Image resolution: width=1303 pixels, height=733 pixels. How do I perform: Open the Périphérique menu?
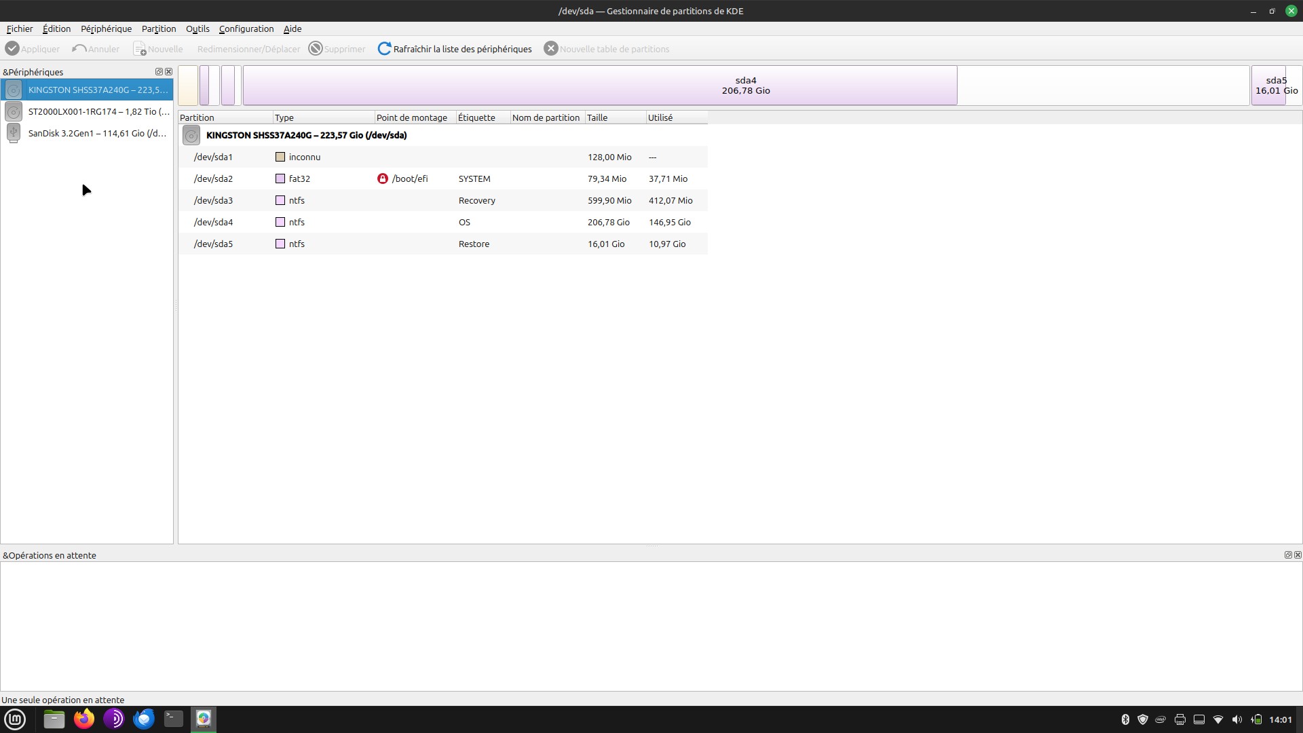click(x=106, y=29)
